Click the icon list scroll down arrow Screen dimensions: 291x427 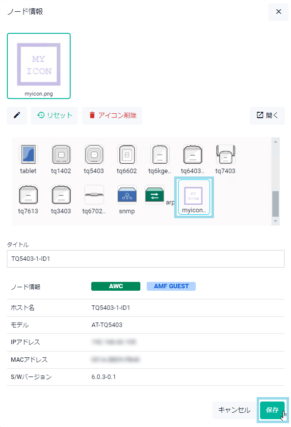275,221
